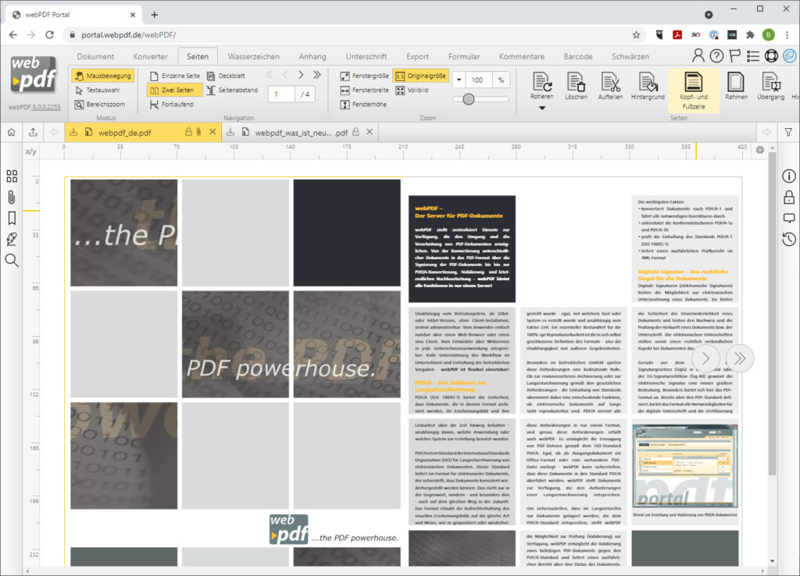800x576 pixels.
Task: Show document info via the info icon
Action: [x=788, y=176]
